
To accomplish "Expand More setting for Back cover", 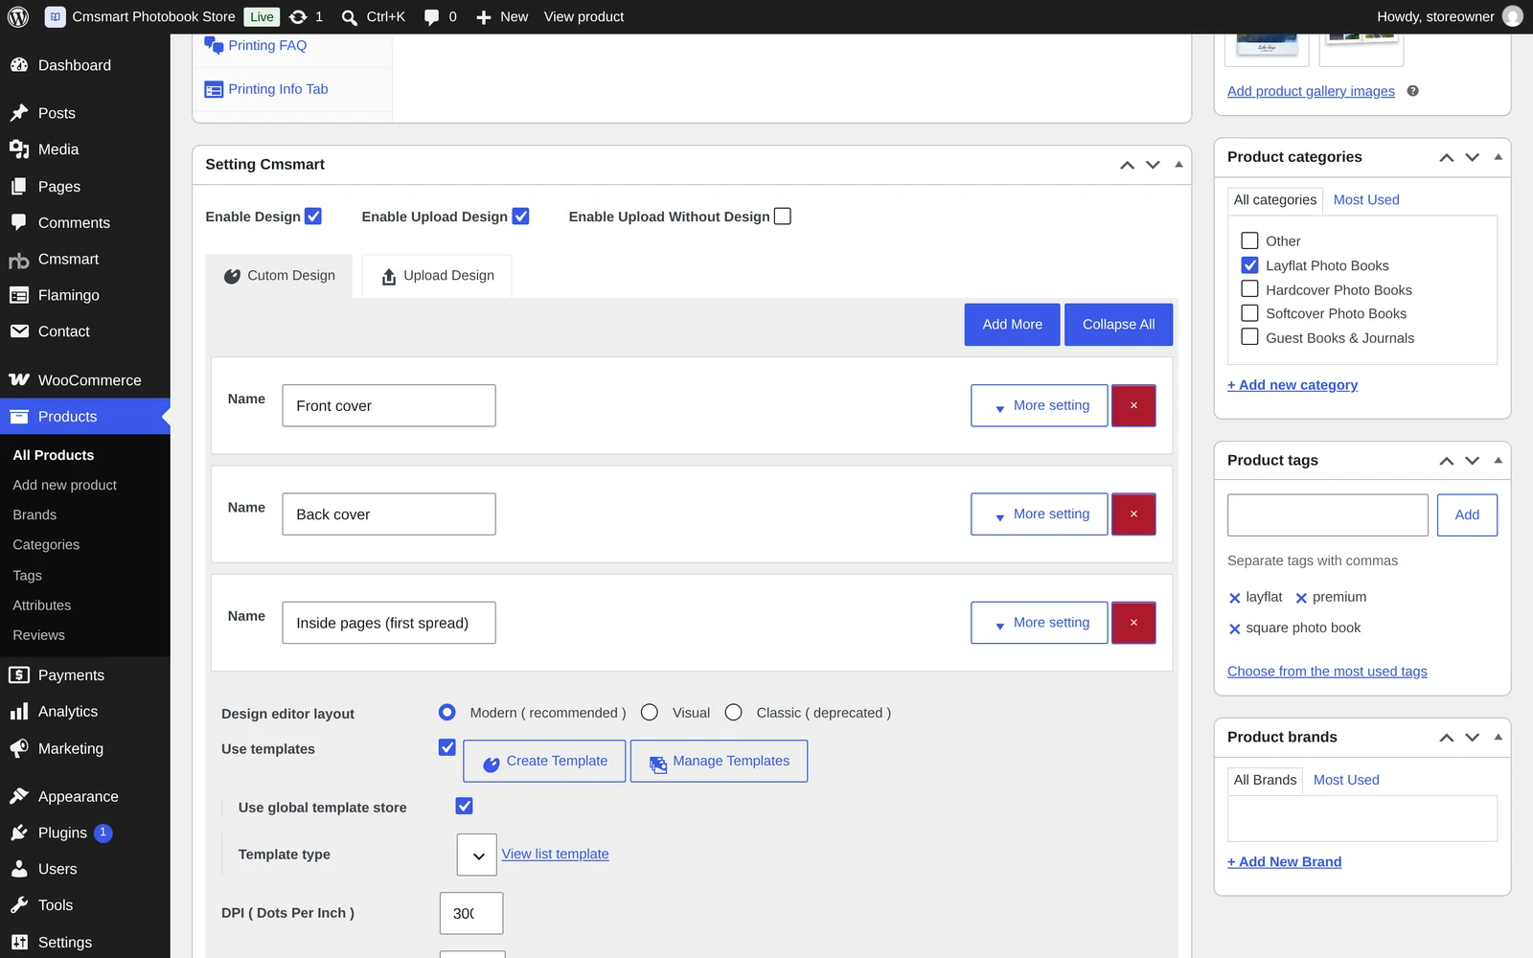I will 1040,514.
